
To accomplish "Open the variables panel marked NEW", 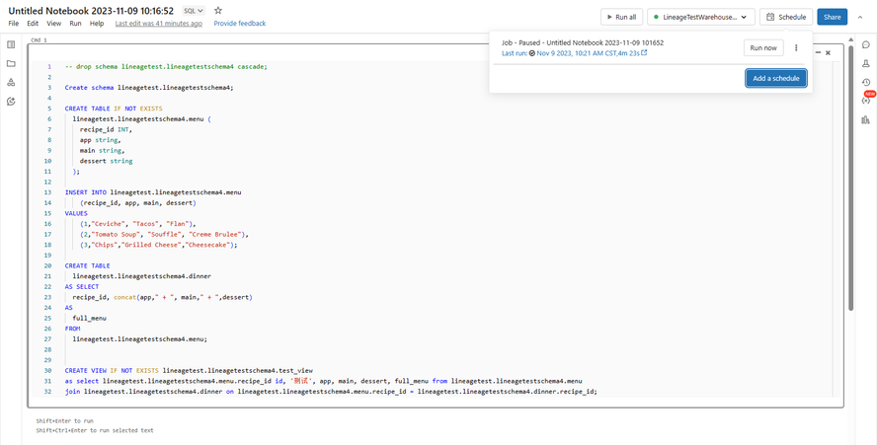I will pyautogui.click(x=866, y=101).
